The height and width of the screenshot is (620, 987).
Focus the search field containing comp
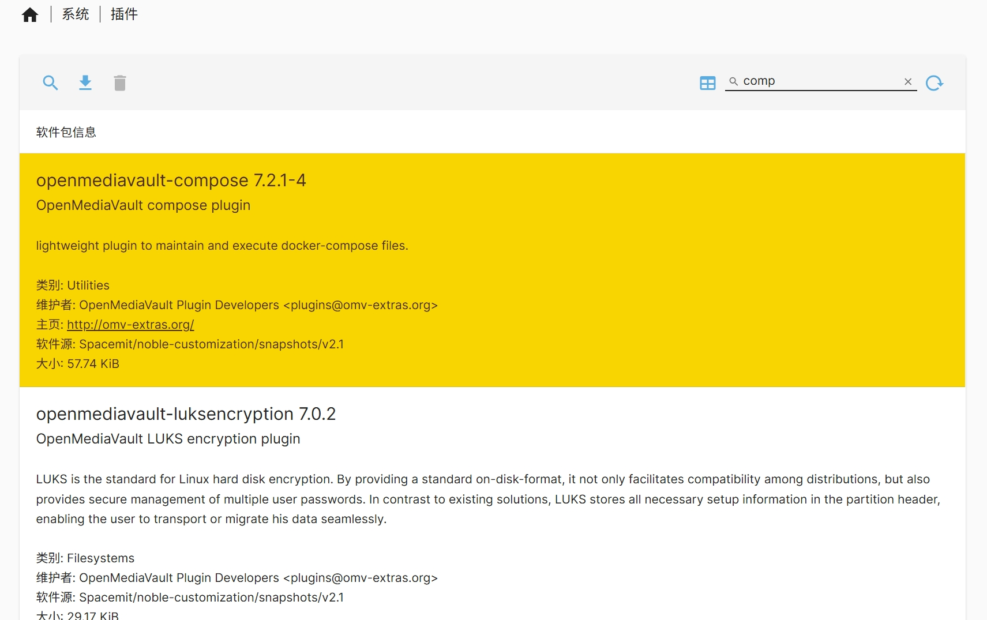(x=821, y=81)
